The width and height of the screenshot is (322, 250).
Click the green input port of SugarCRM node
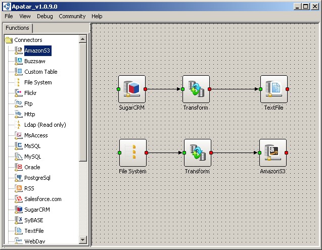click(118, 89)
